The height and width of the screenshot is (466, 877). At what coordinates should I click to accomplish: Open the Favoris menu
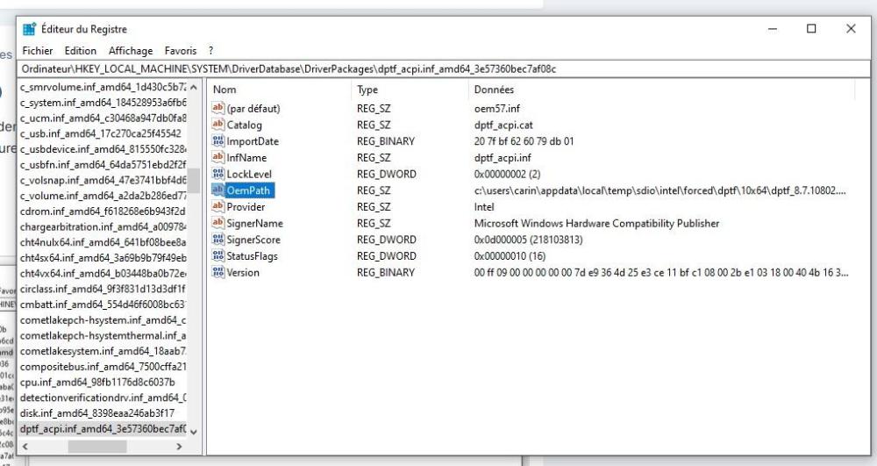tap(181, 51)
